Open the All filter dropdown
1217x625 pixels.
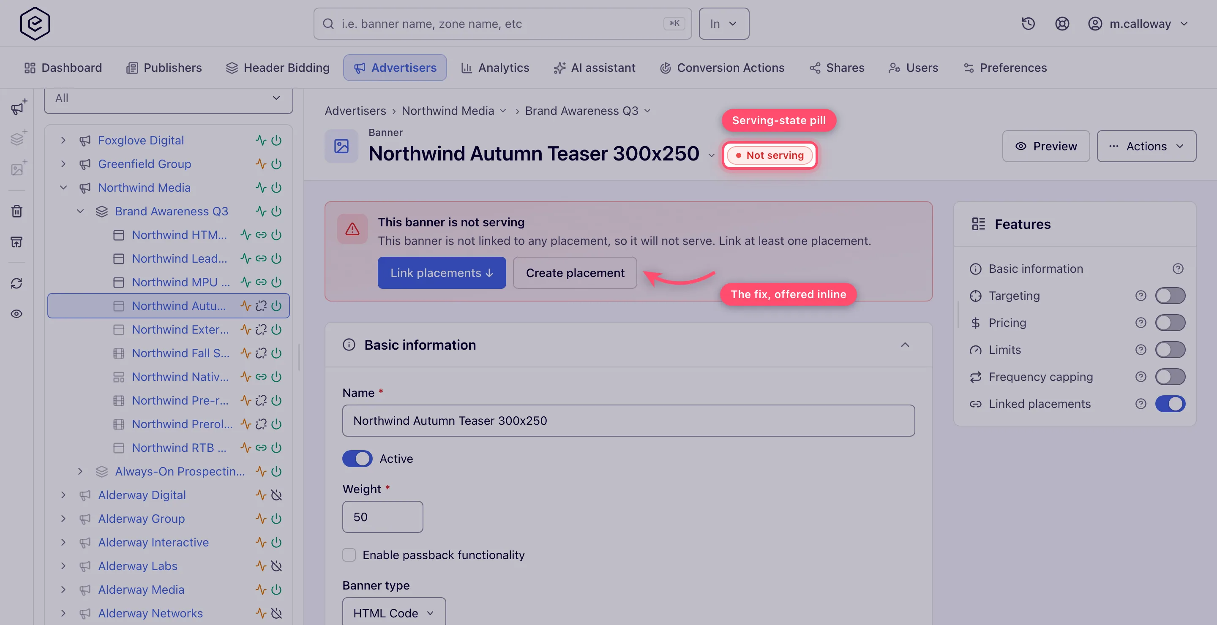[x=168, y=98]
